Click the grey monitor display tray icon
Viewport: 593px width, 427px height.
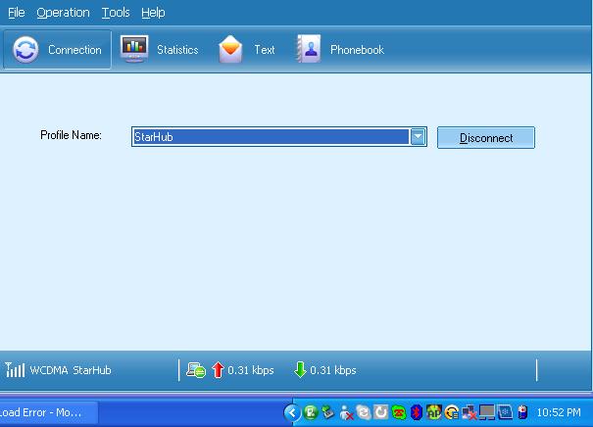[x=487, y=412]
